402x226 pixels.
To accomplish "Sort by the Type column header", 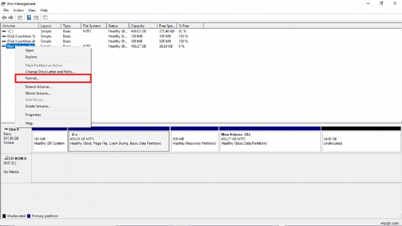I will [71, 26].
